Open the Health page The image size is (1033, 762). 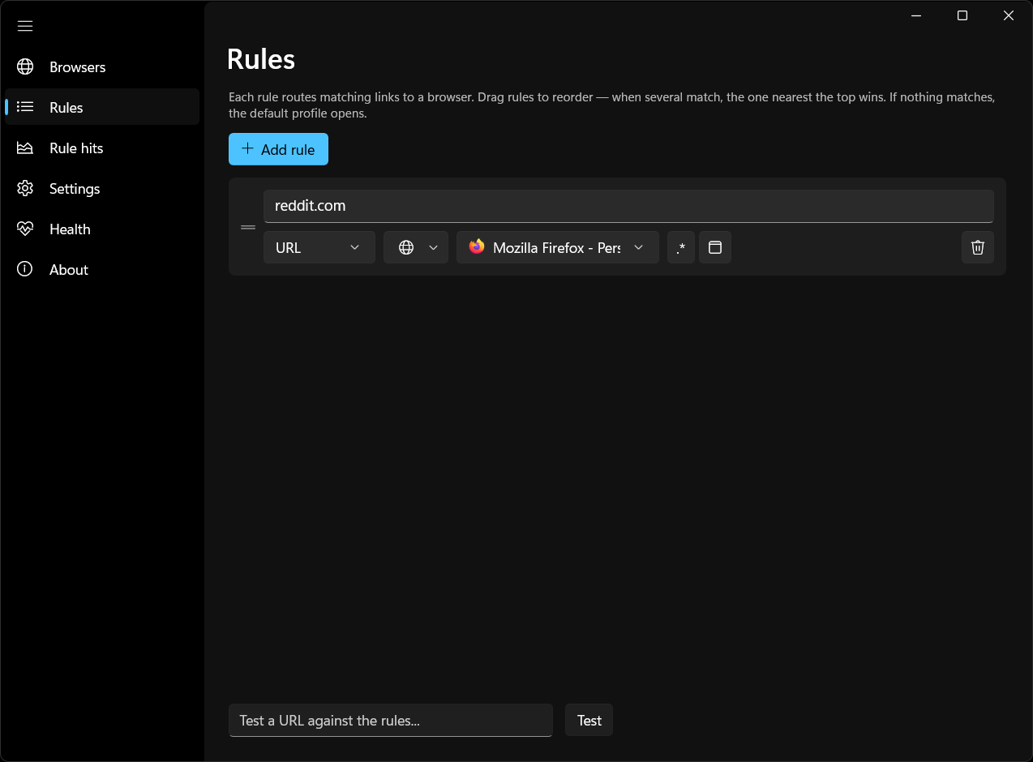[x=102, y=229]
